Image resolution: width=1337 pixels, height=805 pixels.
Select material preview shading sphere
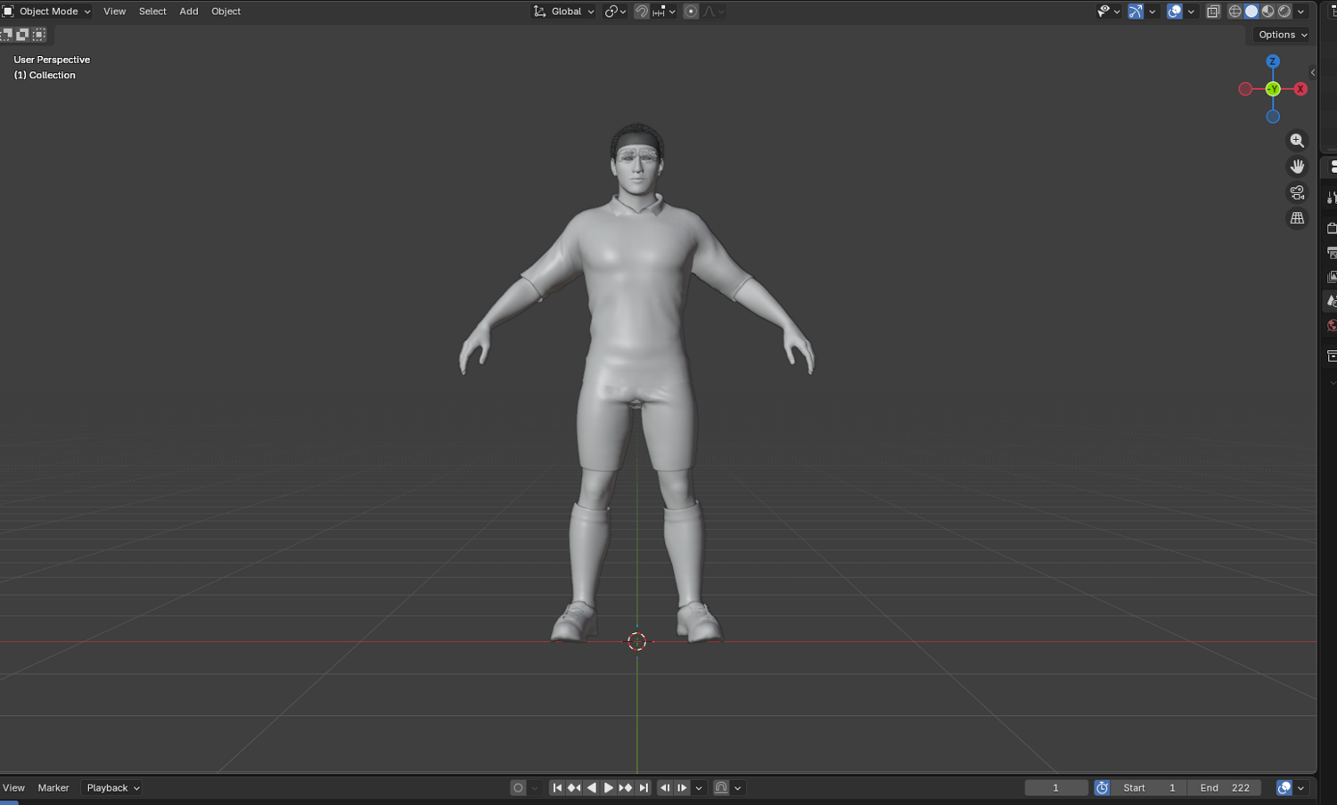1267,12
